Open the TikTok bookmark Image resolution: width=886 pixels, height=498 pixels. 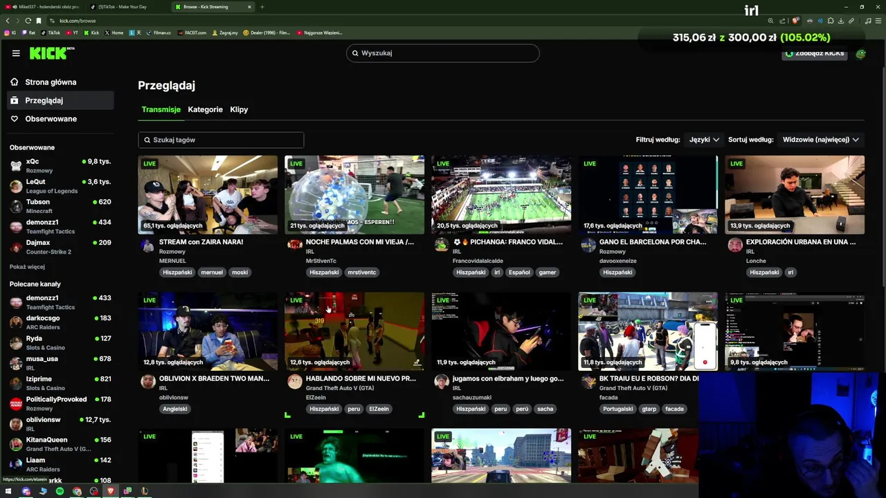click(x=51, y=33)
